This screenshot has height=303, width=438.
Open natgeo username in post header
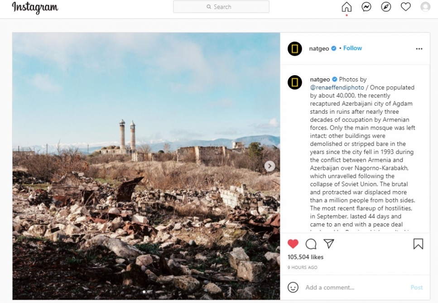[319, 48]
